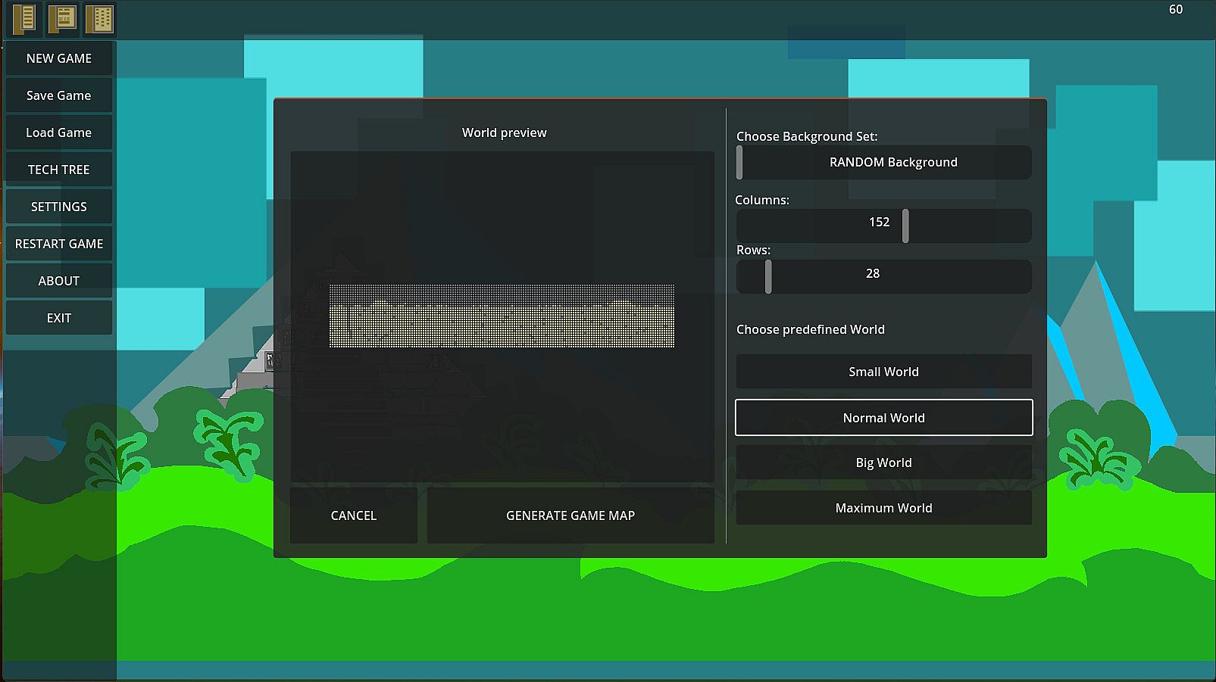The image size is (1216, 682).
Task: Click the Background Set slider handle
Action: coord(739,162)
